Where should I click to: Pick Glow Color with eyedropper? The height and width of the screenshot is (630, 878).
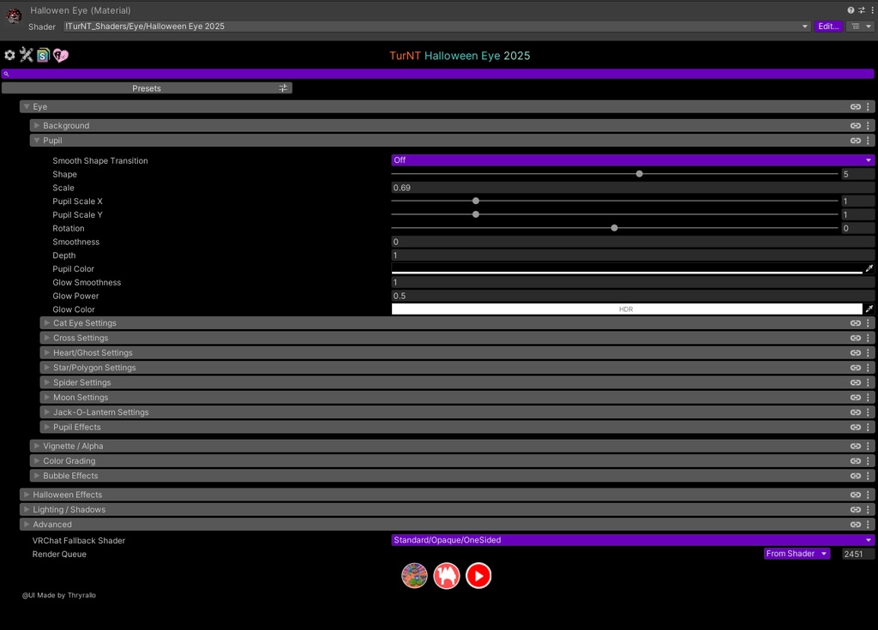click(x=869, y=309)
